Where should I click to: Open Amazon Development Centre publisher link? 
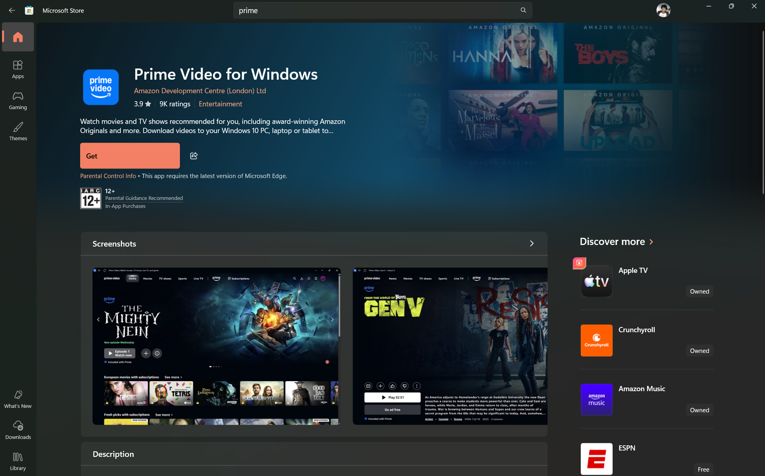coord(200,91)
